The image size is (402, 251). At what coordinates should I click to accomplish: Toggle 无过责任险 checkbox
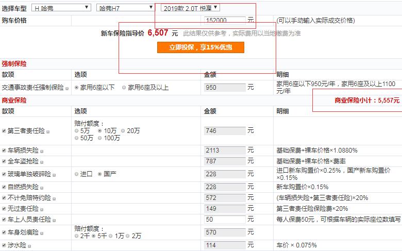pos(4,208)
